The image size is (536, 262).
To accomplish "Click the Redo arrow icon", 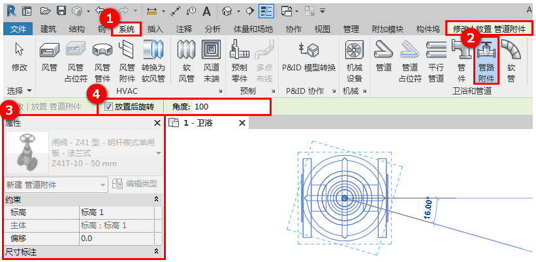I will (x=123, y=11).
